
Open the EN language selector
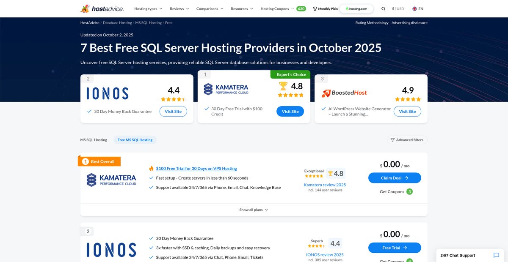[x=418, y=8]
